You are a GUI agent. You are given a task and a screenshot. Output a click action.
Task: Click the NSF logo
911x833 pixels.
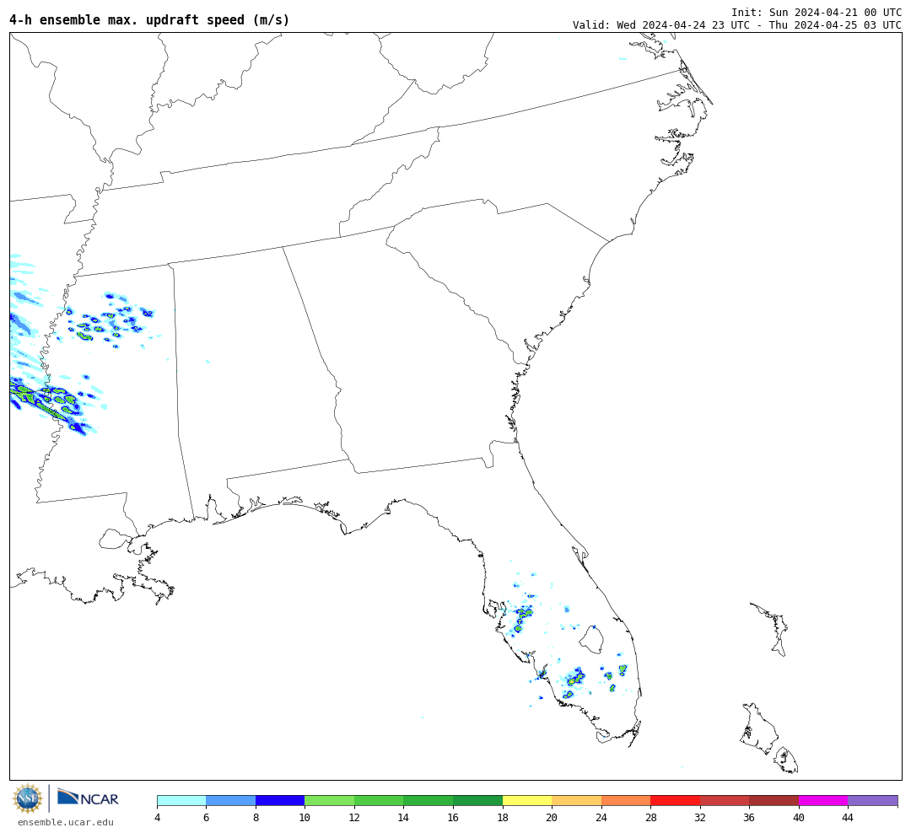tap(27, 798)
